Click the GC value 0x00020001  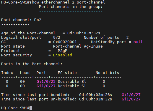(x=65, y=42)
